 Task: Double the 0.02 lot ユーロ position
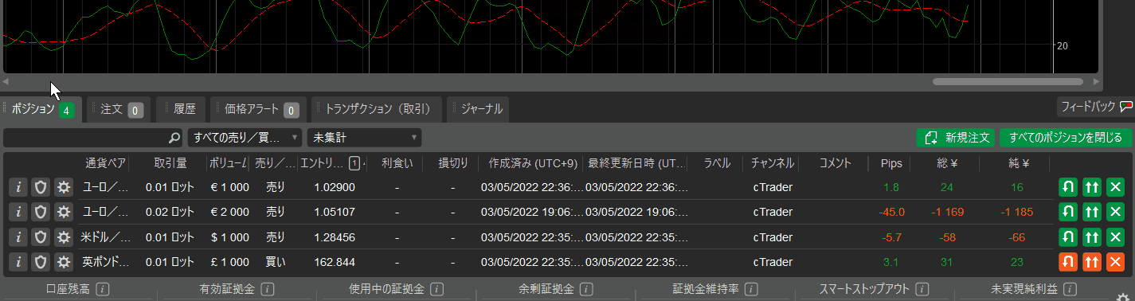click(1092, 213)
